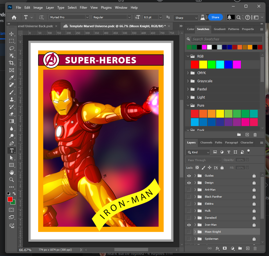This screenshot has width=269, height=256.
Task: Open the Layer menu
Action: pos(50,8)
